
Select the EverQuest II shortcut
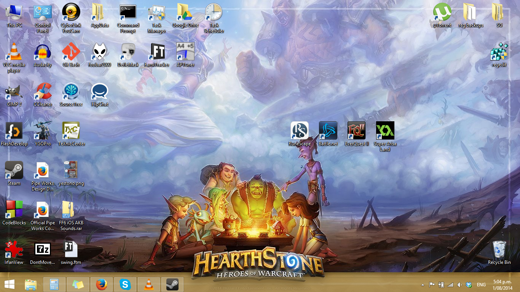pos(357,134)
